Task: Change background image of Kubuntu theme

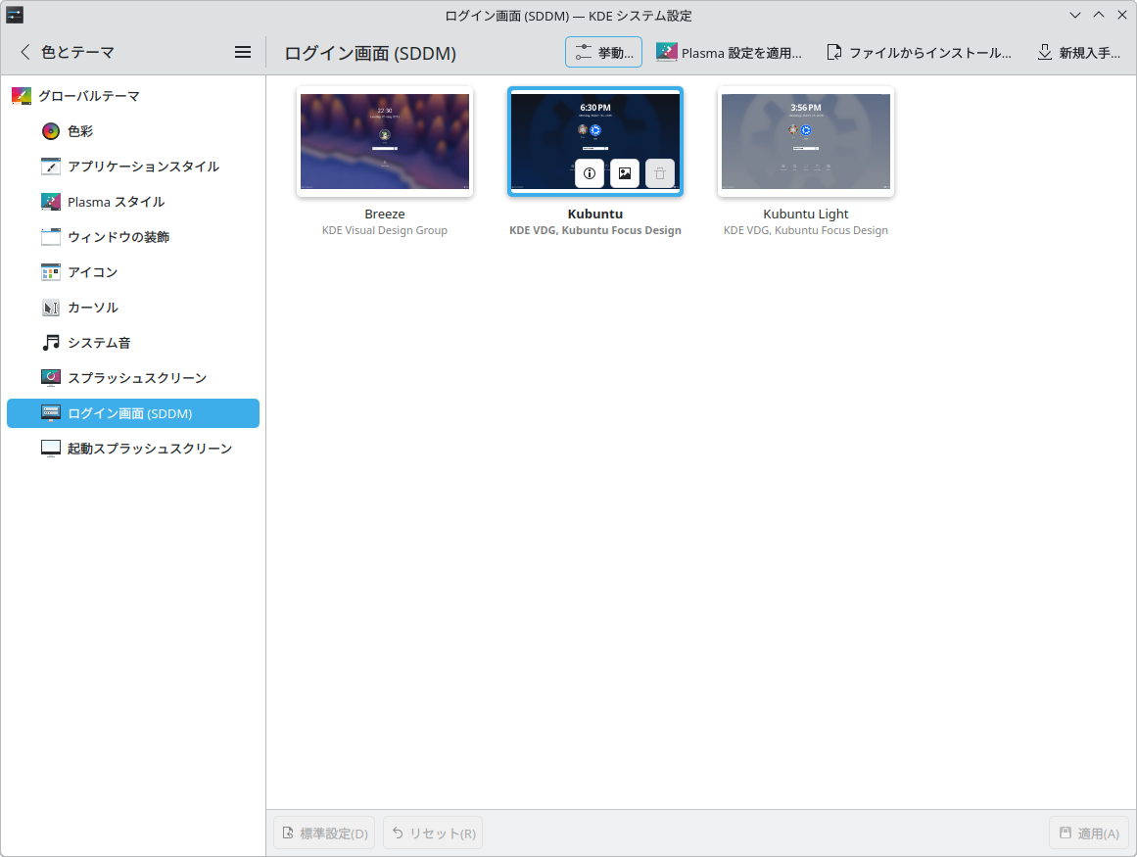Action: (x=625, y=173)
